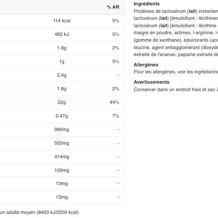Click the % AR column header

(x=113, y=7)
